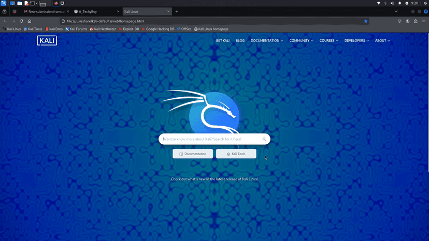The image size is (429, 241).
Task: Click the blue bookmark star icon
Action: 366,21
